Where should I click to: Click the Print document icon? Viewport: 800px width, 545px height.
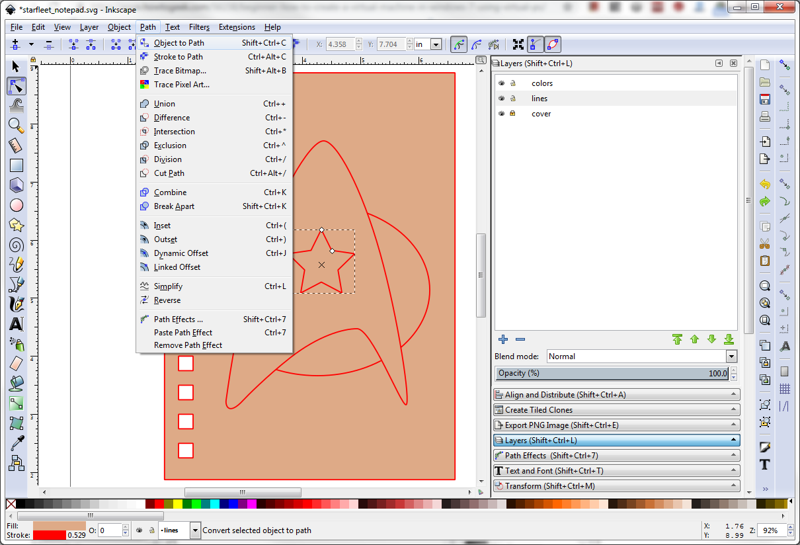765,116
